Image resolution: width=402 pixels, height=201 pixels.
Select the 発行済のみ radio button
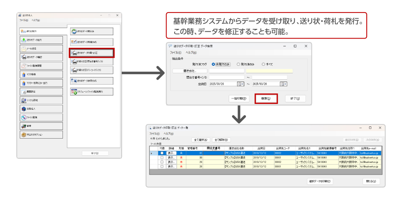point(238,64)
